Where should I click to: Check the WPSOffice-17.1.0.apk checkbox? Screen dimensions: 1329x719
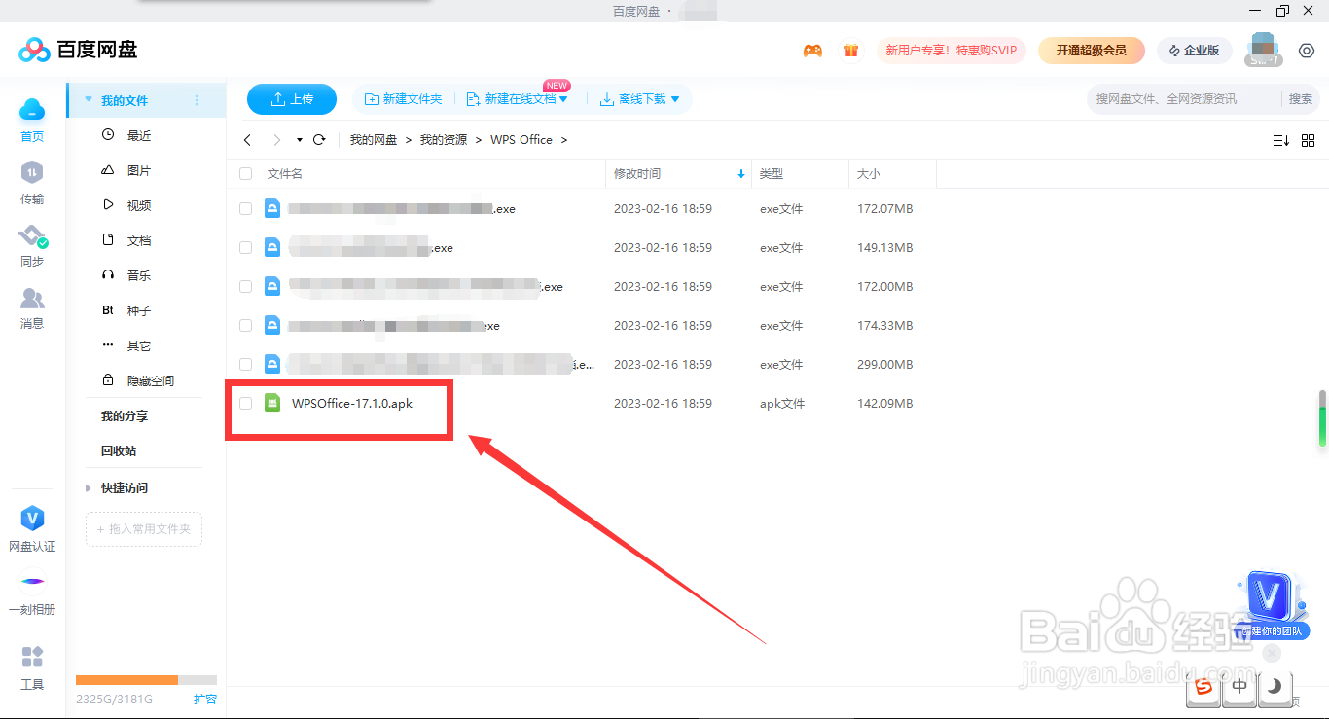(x=246, y=404)
